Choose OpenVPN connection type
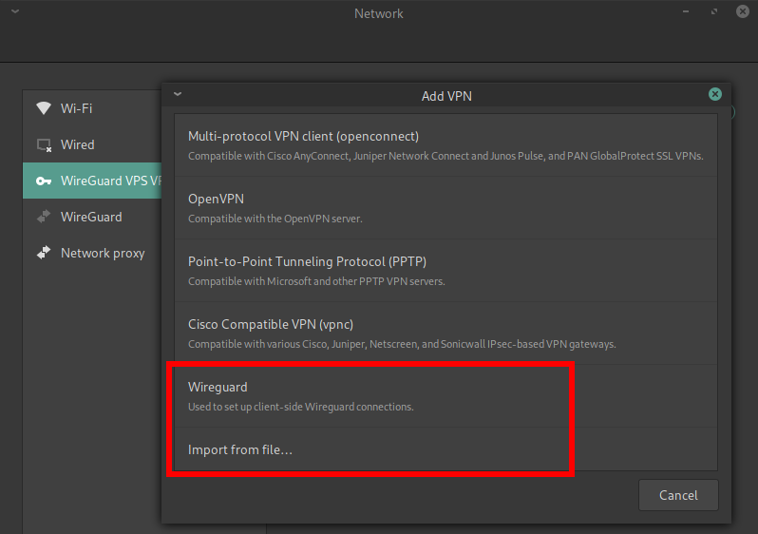Viewport: 758px width, 534px height. [445, 208]
